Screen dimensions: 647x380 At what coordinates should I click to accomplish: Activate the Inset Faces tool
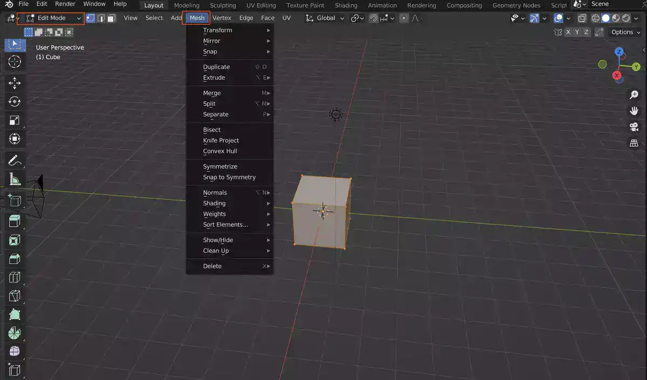[15, 240]
